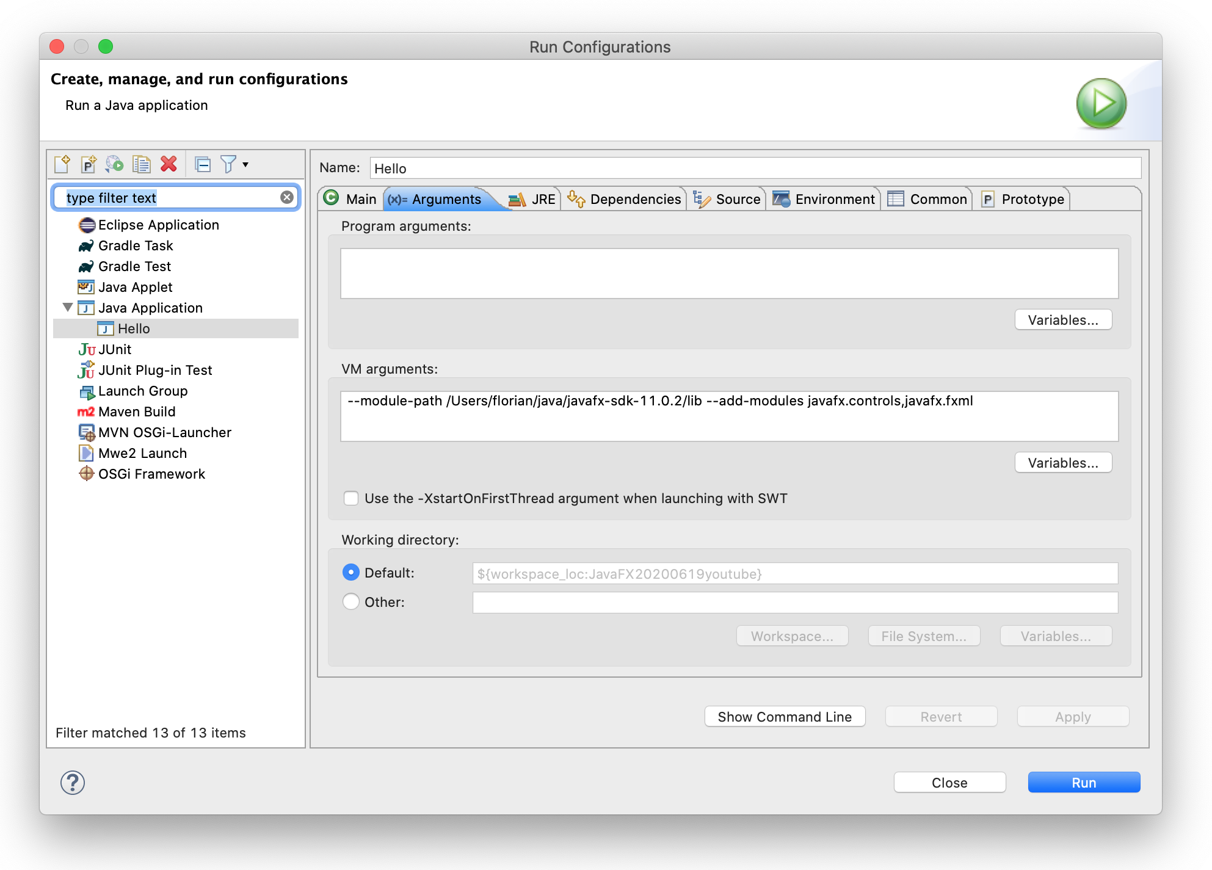Select the Other working directory radio

(x=351, y=602)
